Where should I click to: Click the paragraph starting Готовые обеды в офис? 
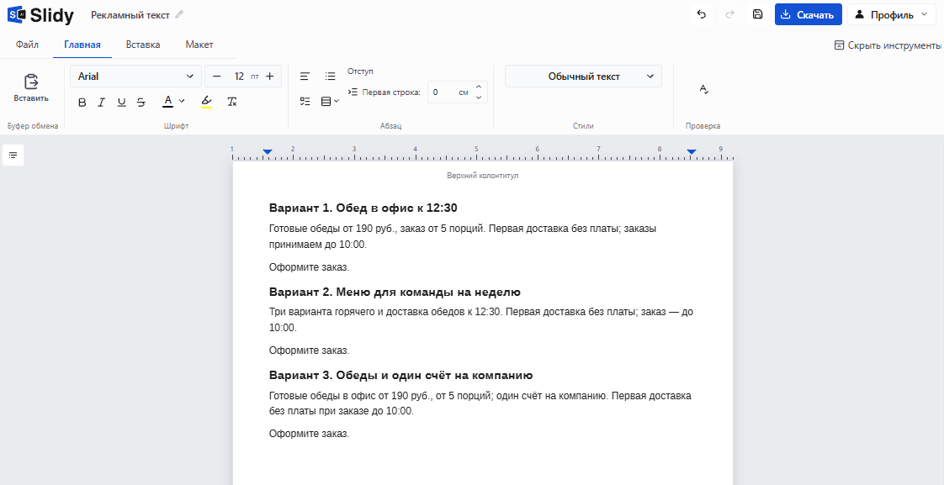click(x=480, y=403)
